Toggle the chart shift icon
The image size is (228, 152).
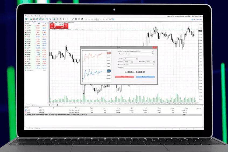tap(57, 19)
